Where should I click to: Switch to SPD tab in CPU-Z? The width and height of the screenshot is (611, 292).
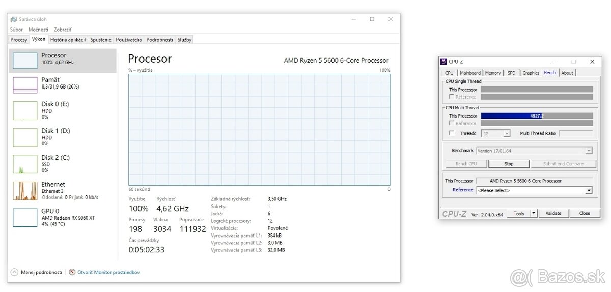(x=511, y=73)
